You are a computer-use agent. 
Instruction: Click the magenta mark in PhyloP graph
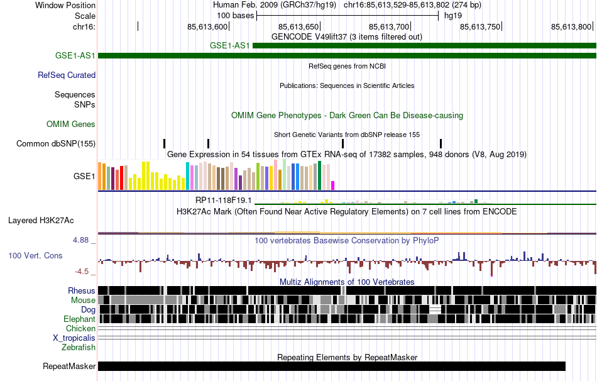point(492,275)
